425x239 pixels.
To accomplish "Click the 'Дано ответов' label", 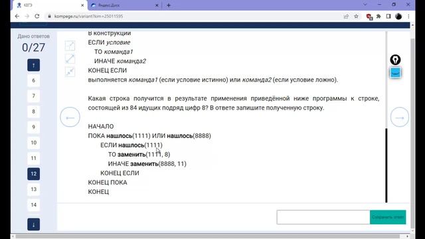I will click(34, 37).
